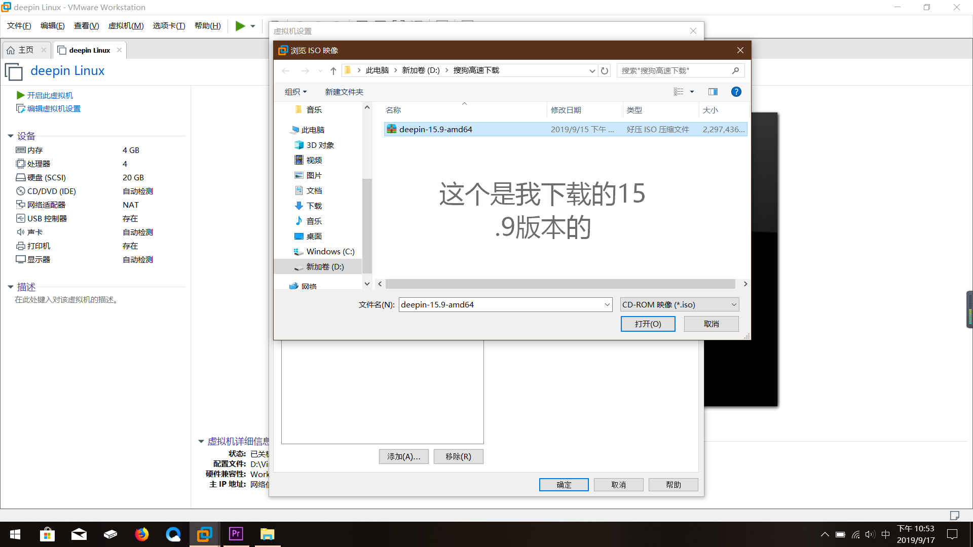Open the 查看(V) menu
973x547 pixels.
tap(87, 26)
